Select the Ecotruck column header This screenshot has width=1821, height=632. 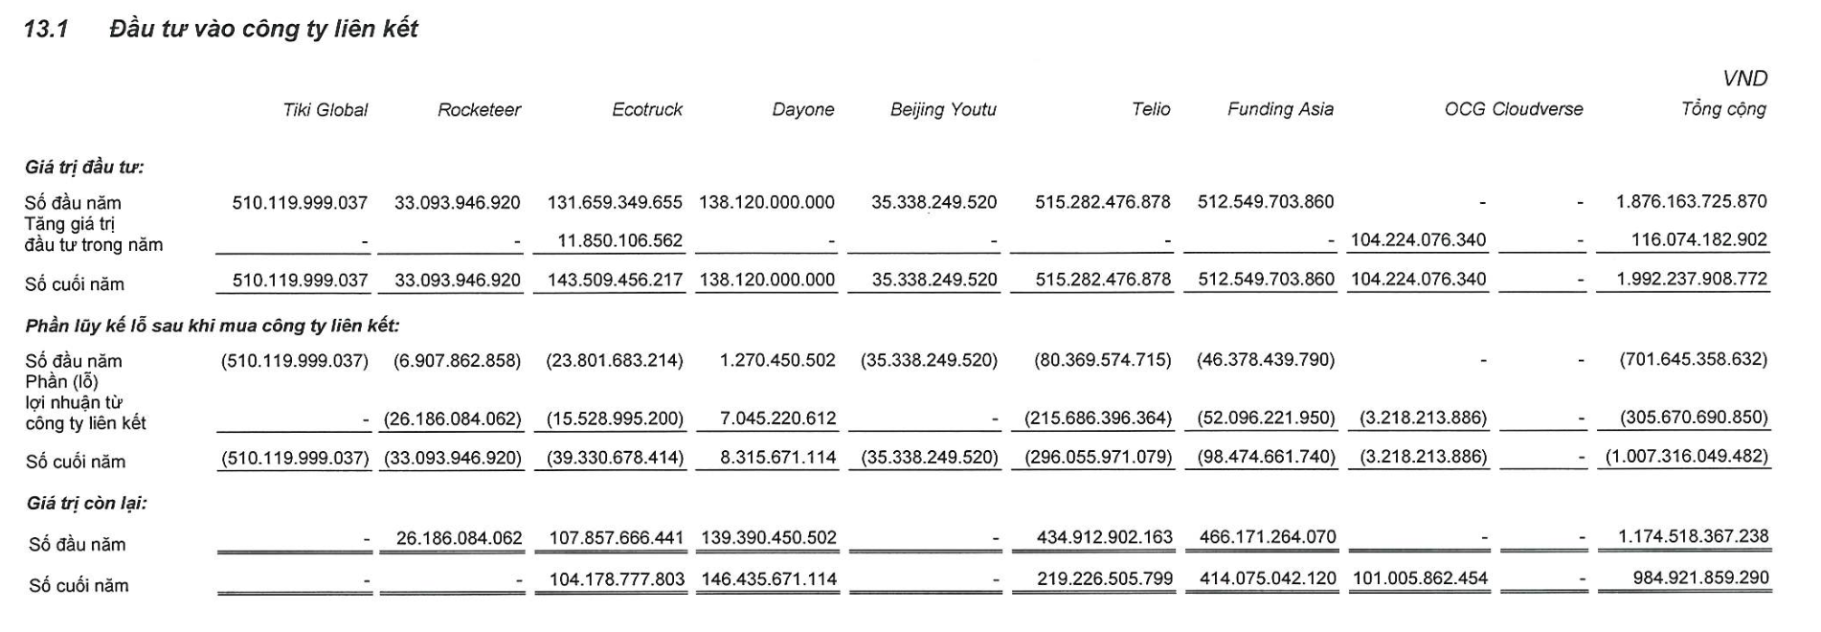(x=647, y=110)
